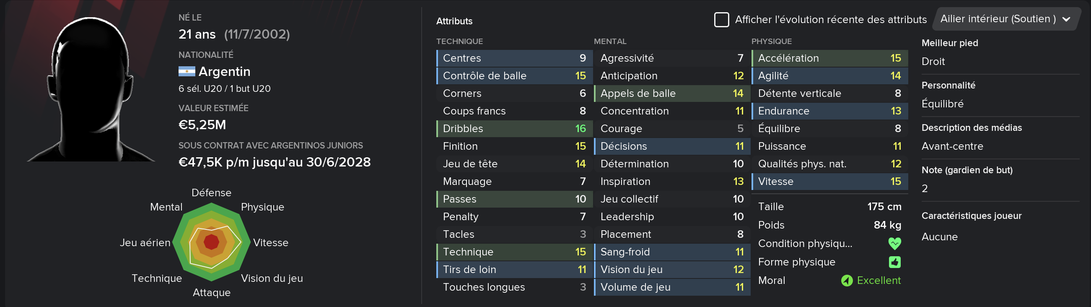
Task: Click the Excellent morale status
Action: tap(879, 281)
